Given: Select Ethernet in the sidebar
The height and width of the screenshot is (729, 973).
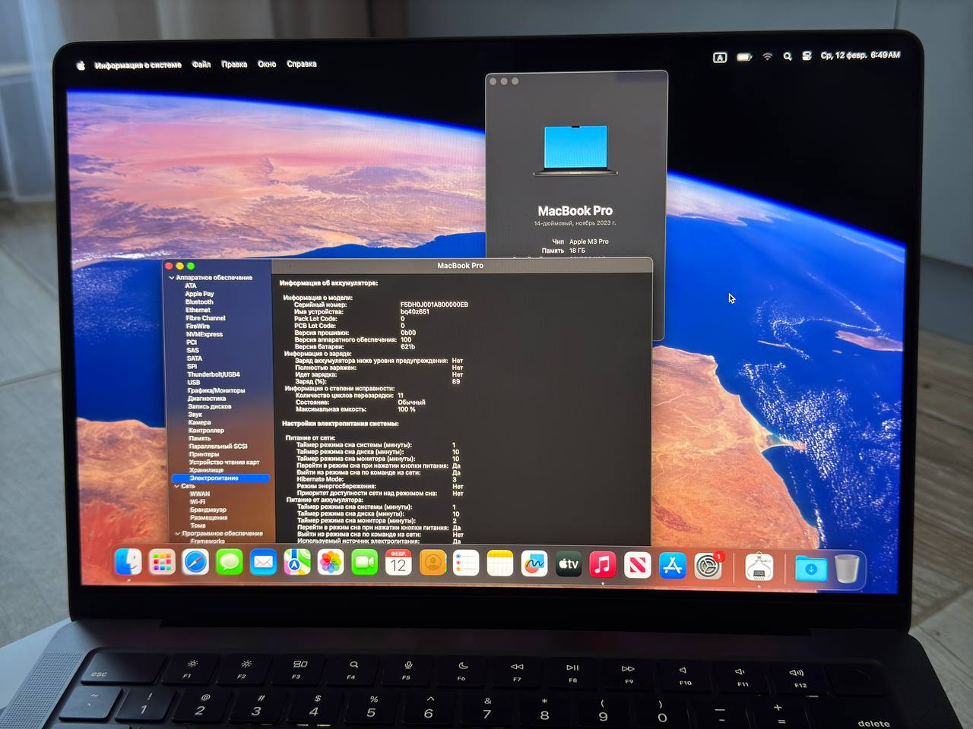Looking at the screenshot, I should point(198,310).
